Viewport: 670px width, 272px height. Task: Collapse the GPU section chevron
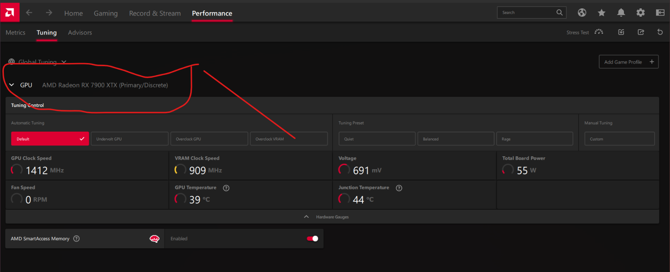[12, 85]
